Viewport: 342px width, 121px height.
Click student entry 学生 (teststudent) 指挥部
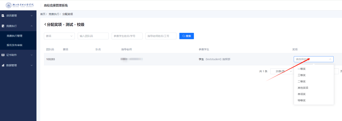coord(214,59)
